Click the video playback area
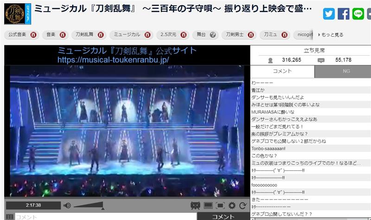Screen dimensions: 371x220 point(127,131)
